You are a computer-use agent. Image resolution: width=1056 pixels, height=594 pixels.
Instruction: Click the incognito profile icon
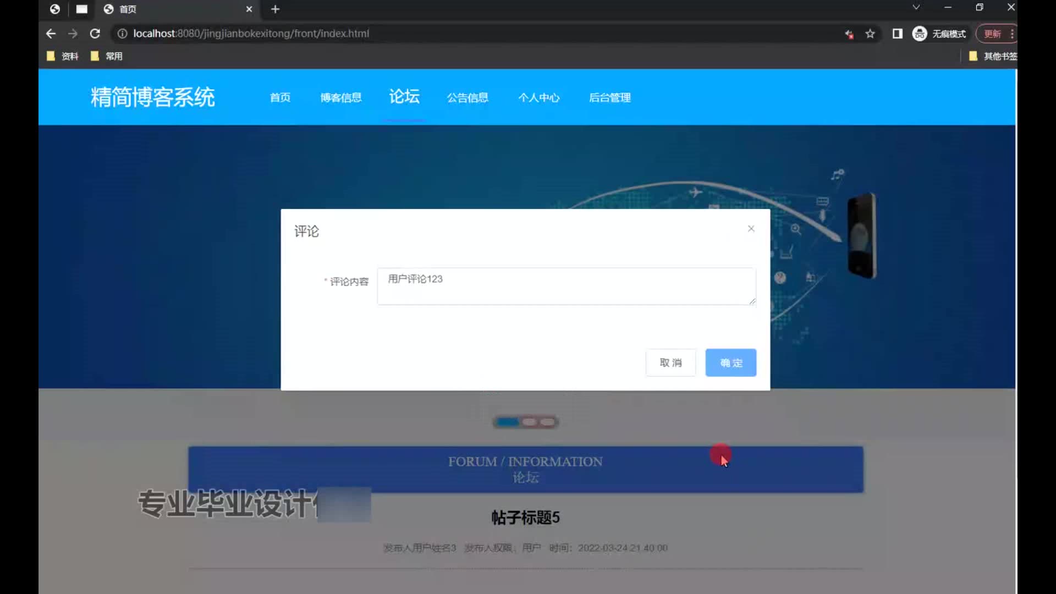coord(920,34)
